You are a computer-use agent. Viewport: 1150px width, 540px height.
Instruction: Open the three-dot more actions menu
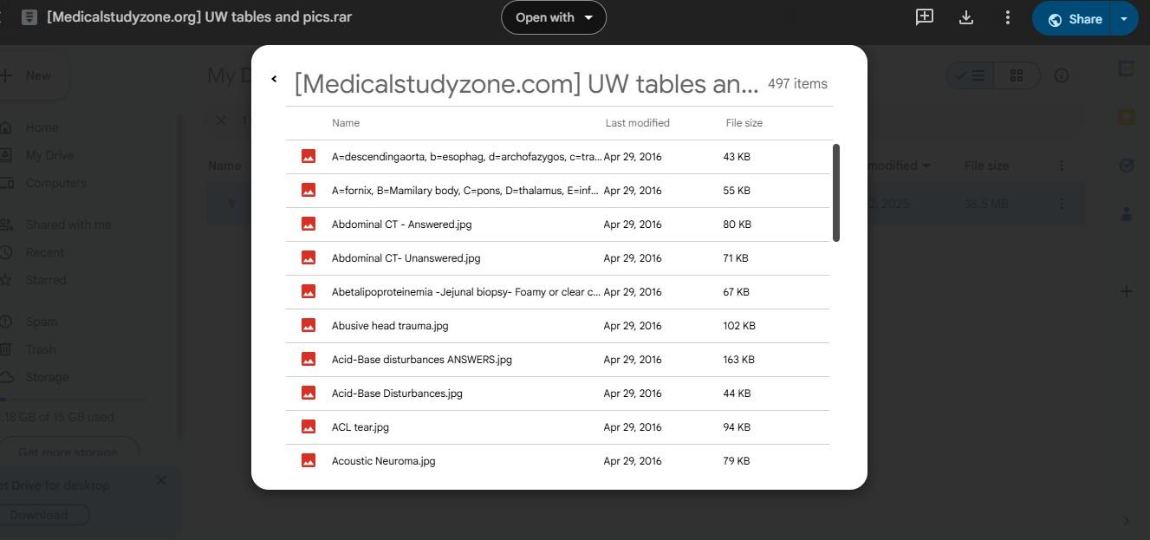tap(1008, 16)
